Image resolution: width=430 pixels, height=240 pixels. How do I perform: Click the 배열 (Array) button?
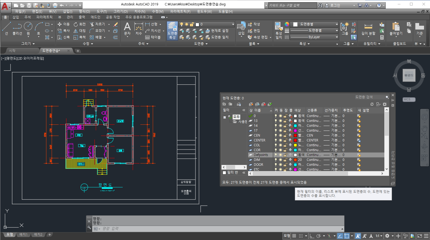pyautogui.click(x=96, y=37)
